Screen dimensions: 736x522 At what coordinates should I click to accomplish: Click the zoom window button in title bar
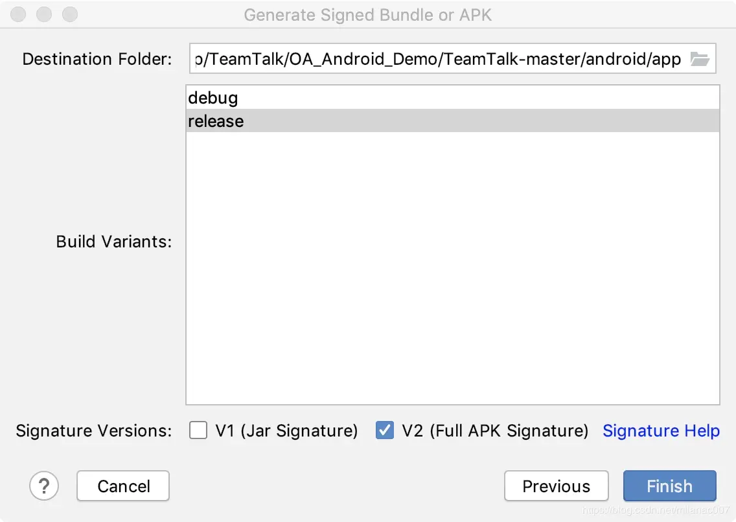69,14
